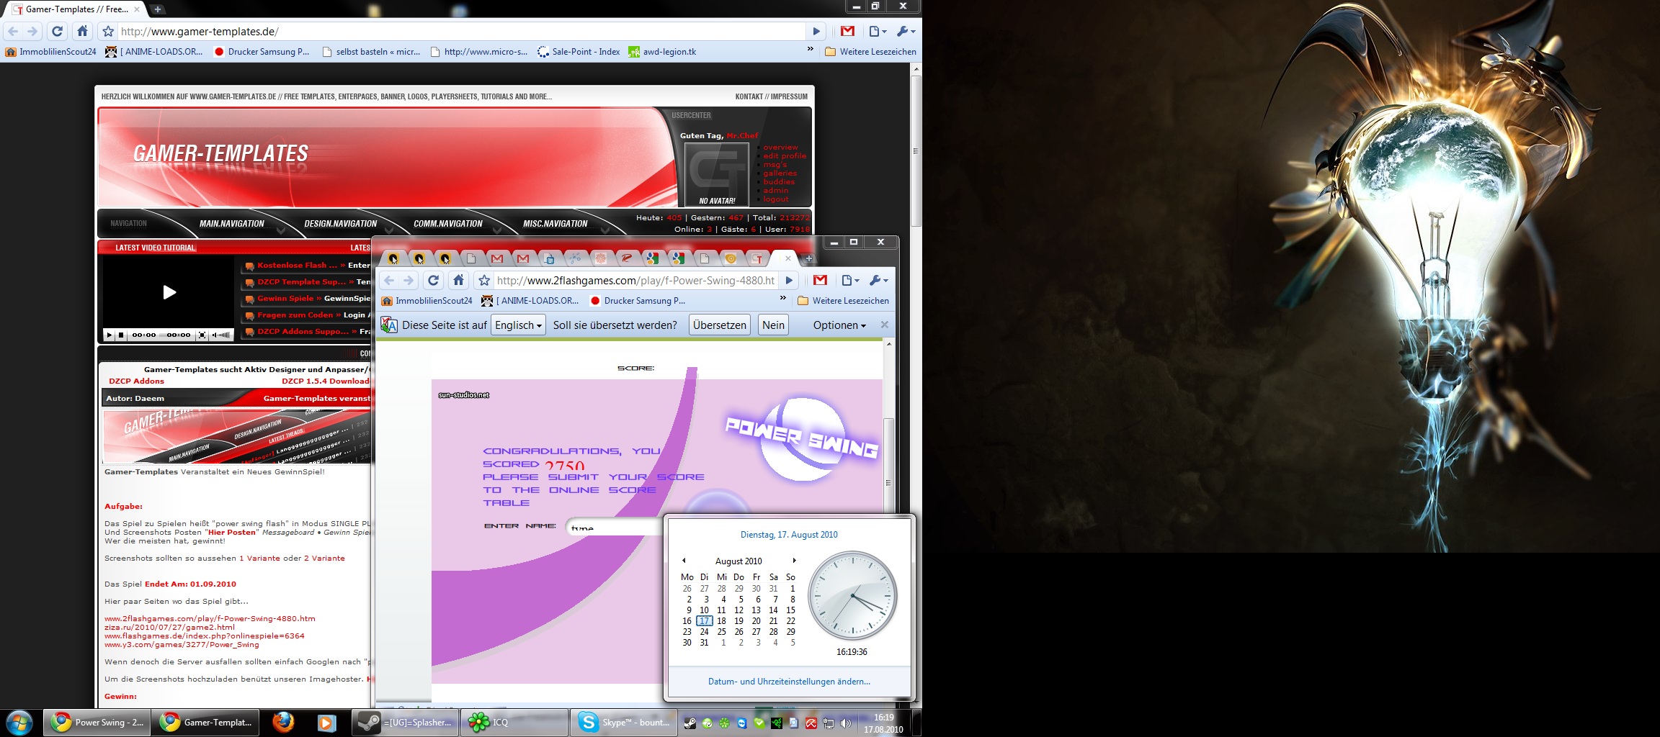
Task: Open wrench menu in Gamer-Templates window
Action: (906, 31)
